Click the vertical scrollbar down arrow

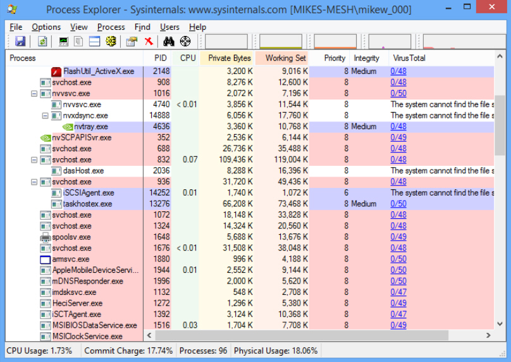click(x=500, y=324)
